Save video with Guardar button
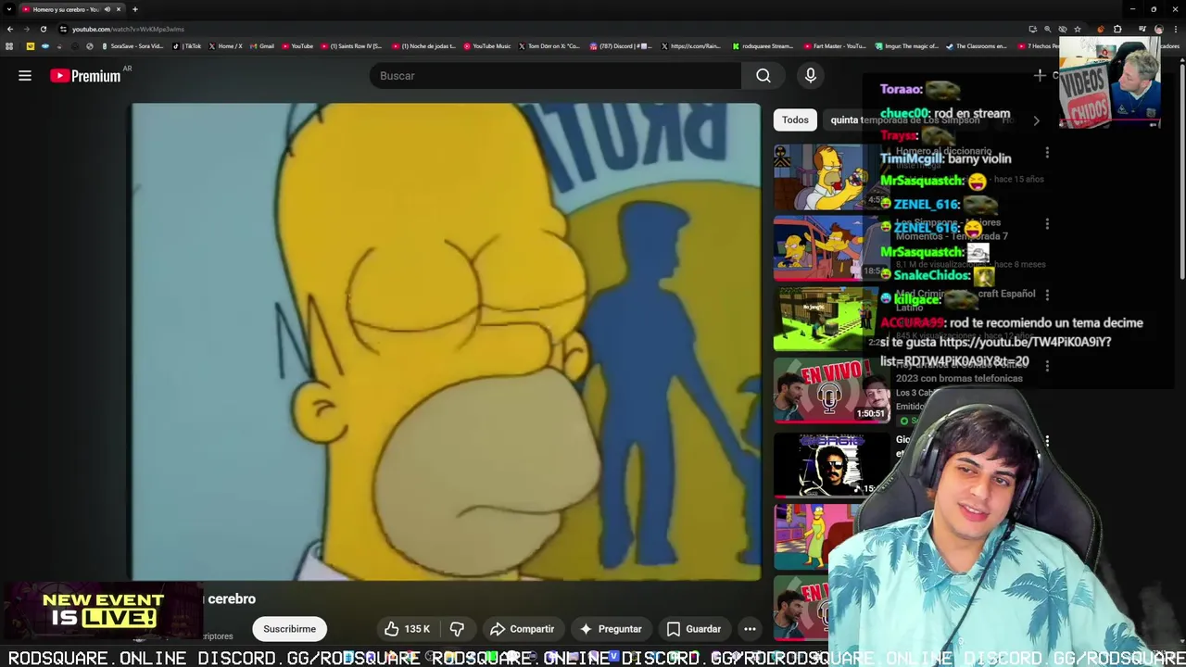This screenshot has width=1186, height=667. (x=694, y=629)
